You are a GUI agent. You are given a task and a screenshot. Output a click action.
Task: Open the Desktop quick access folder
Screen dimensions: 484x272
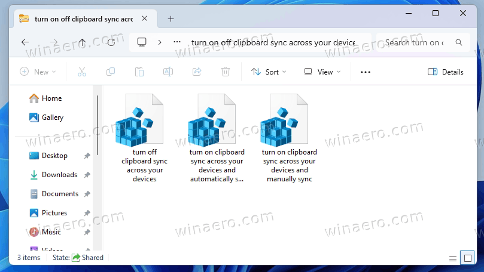[48, 156]
